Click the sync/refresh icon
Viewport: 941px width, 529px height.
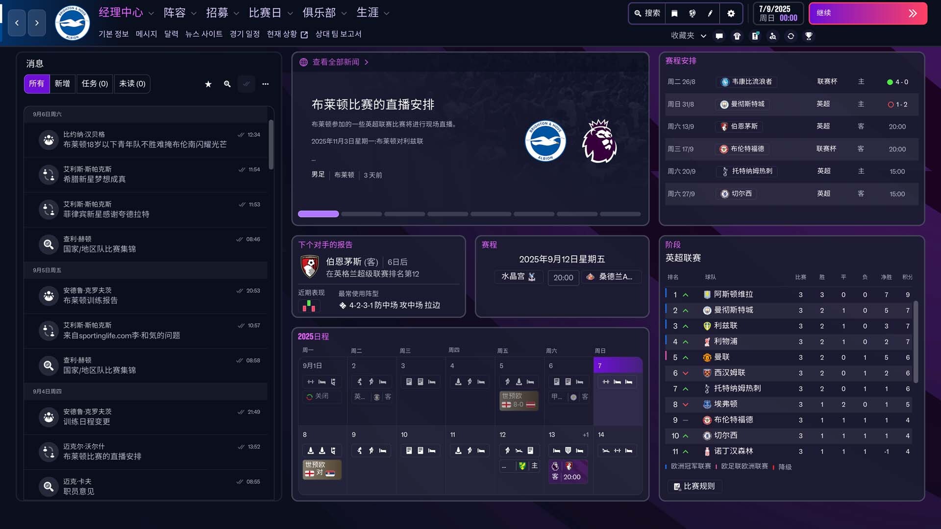[x=791, y=36]
